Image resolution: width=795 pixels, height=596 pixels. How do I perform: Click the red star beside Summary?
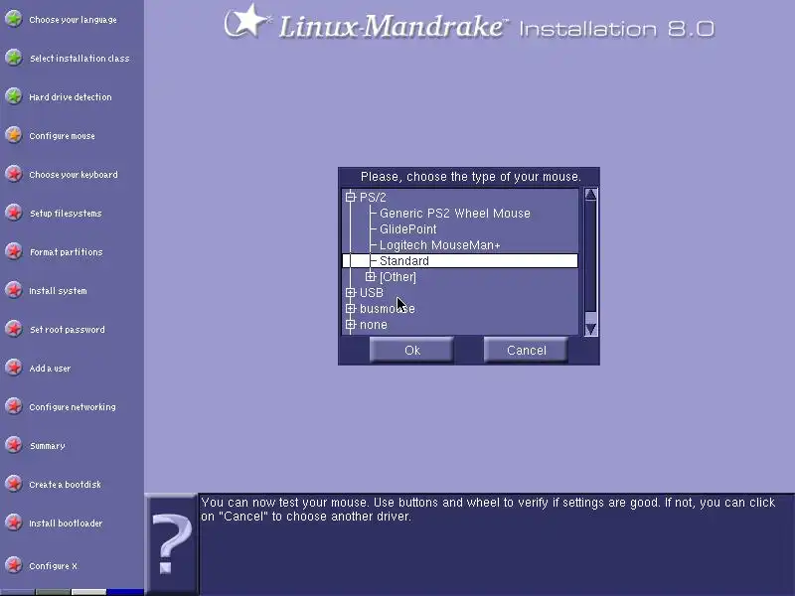click(14, 445)
